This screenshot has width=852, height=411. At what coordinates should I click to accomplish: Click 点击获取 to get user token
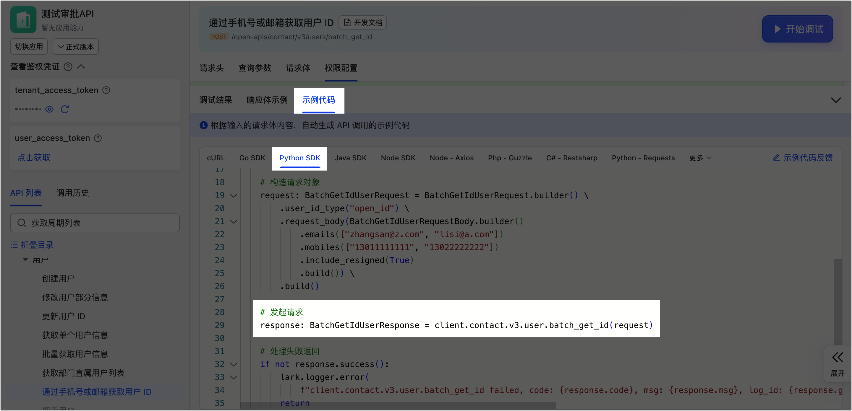[x=34, y=158]
